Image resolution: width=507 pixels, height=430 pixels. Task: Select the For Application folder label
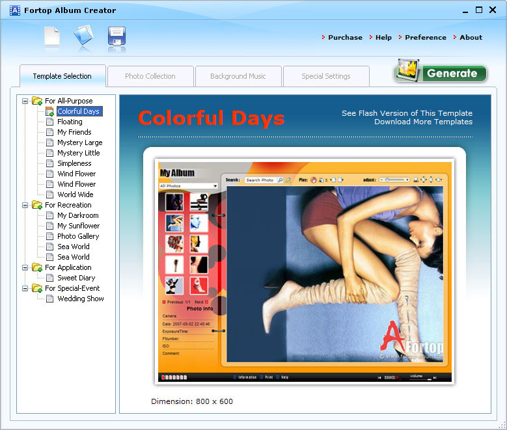(x=68, y=267)
